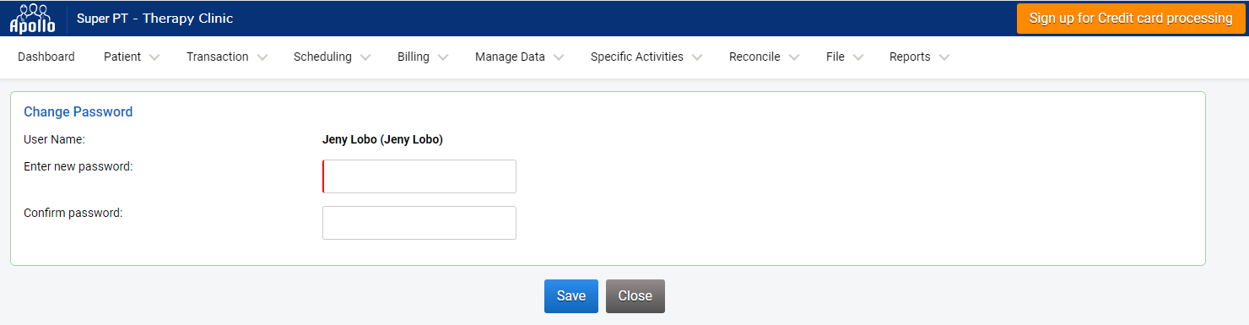Open the Billing dropdown arrow
The width and height of the screenshot is (1249, 325).
point(443,57)
